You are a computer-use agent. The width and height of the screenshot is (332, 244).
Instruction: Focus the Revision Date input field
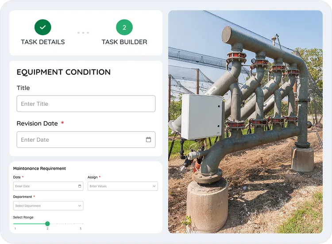[x=86, y=139]
